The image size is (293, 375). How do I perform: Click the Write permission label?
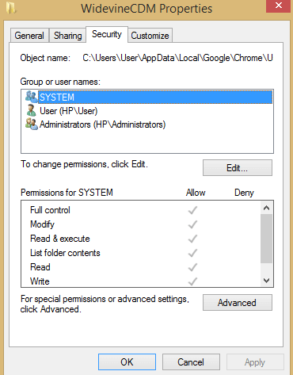[x=40, y=281]
